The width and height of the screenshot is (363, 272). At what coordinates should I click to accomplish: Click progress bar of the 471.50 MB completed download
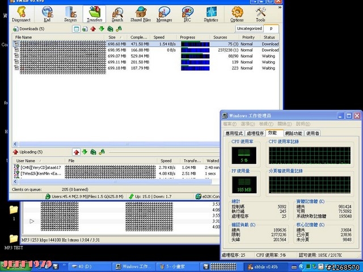point(195,44)
